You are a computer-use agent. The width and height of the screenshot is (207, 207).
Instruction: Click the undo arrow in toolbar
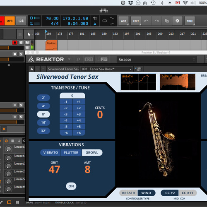[x=146, y=21]
